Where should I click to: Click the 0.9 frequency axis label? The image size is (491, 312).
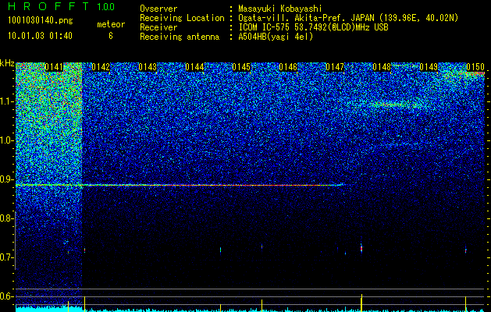point(6,179)
